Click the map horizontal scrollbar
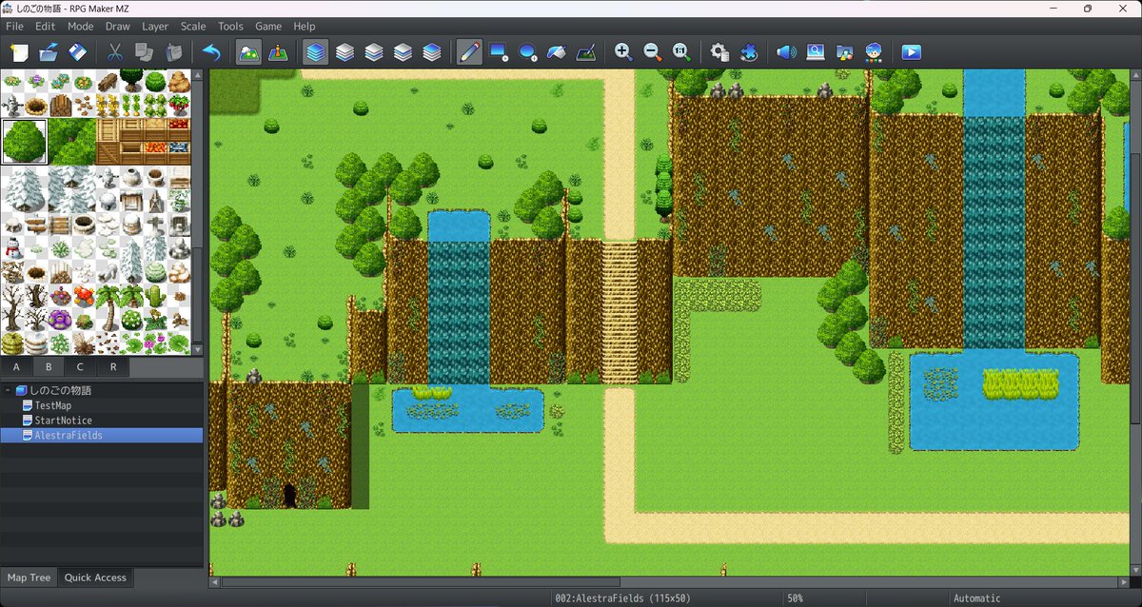 tap(669, 580)
